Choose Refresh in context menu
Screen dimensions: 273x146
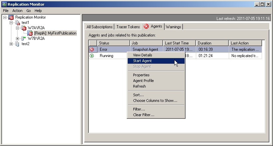[156, 86]
